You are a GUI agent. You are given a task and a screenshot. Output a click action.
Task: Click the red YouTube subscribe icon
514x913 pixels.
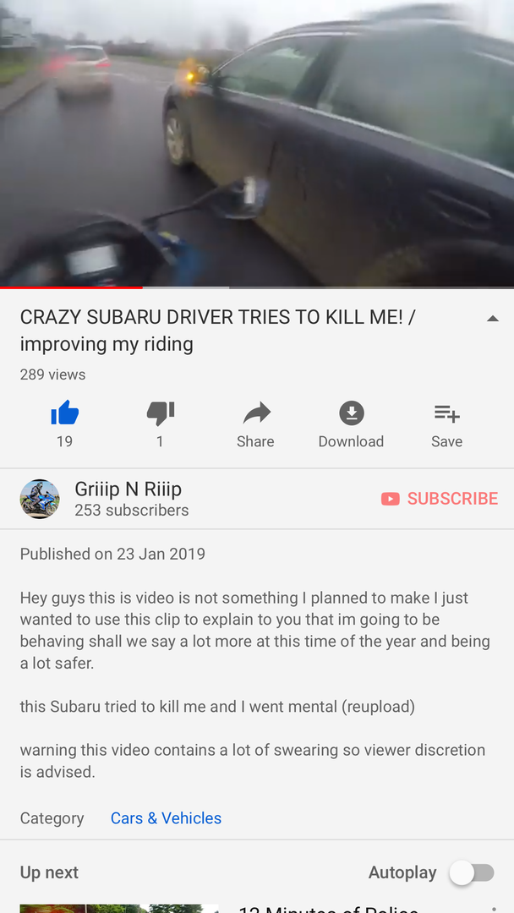(x=390, y=499)
